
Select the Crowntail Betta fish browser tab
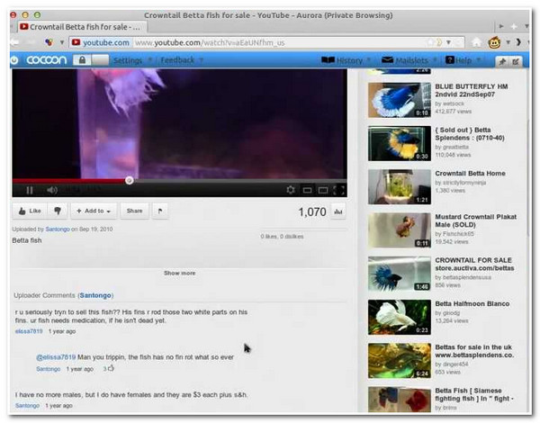click(x=80, y=27)
